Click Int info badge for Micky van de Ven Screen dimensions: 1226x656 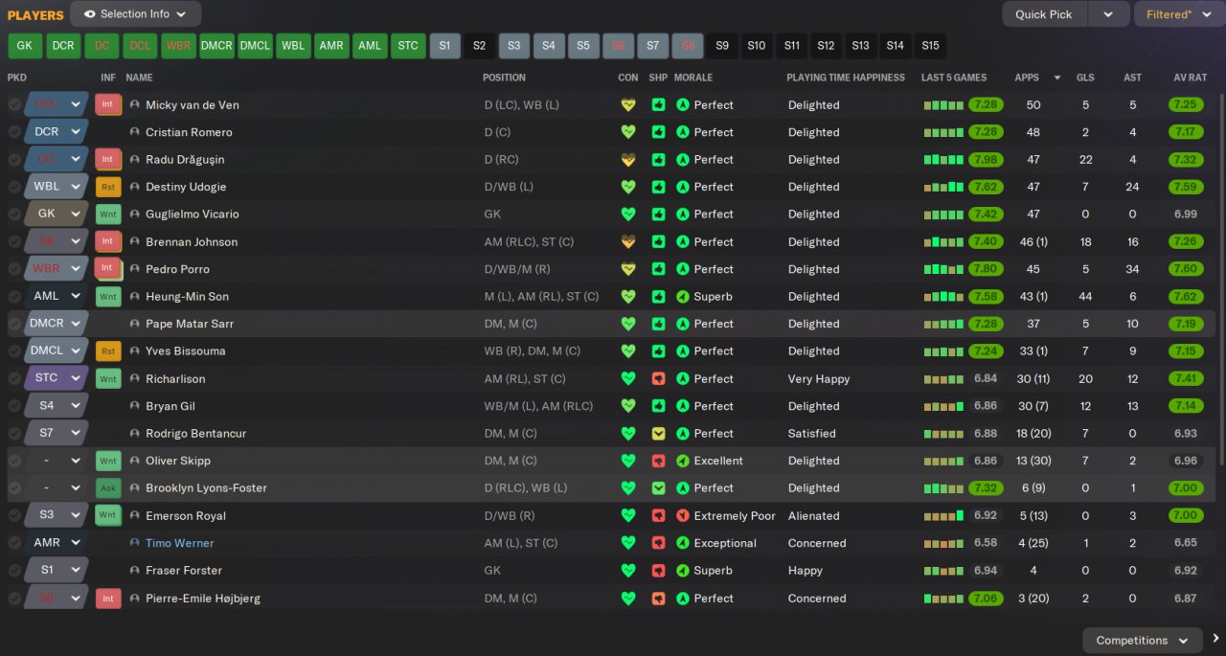(x=108, y=104)
